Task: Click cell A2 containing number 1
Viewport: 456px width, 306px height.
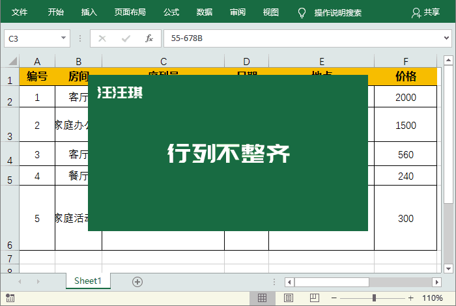Action: [37, 96]
